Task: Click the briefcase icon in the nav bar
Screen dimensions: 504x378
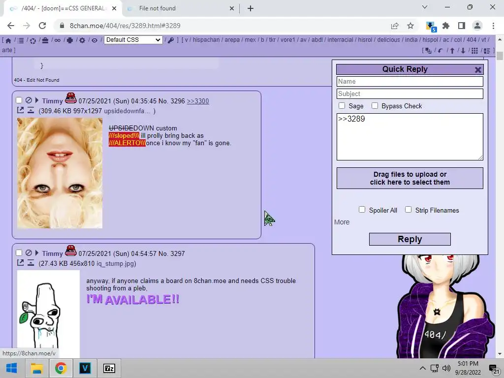Action: pos(45,40)
